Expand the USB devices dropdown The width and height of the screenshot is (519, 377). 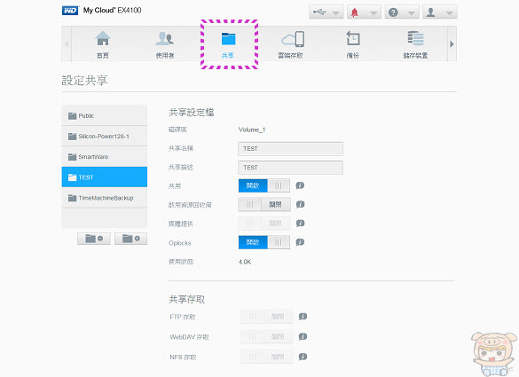click(x=326, y=12)
